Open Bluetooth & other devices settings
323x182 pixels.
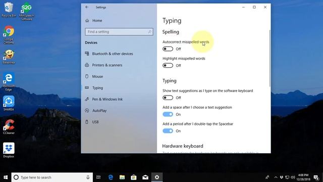[x=109, y=54]
